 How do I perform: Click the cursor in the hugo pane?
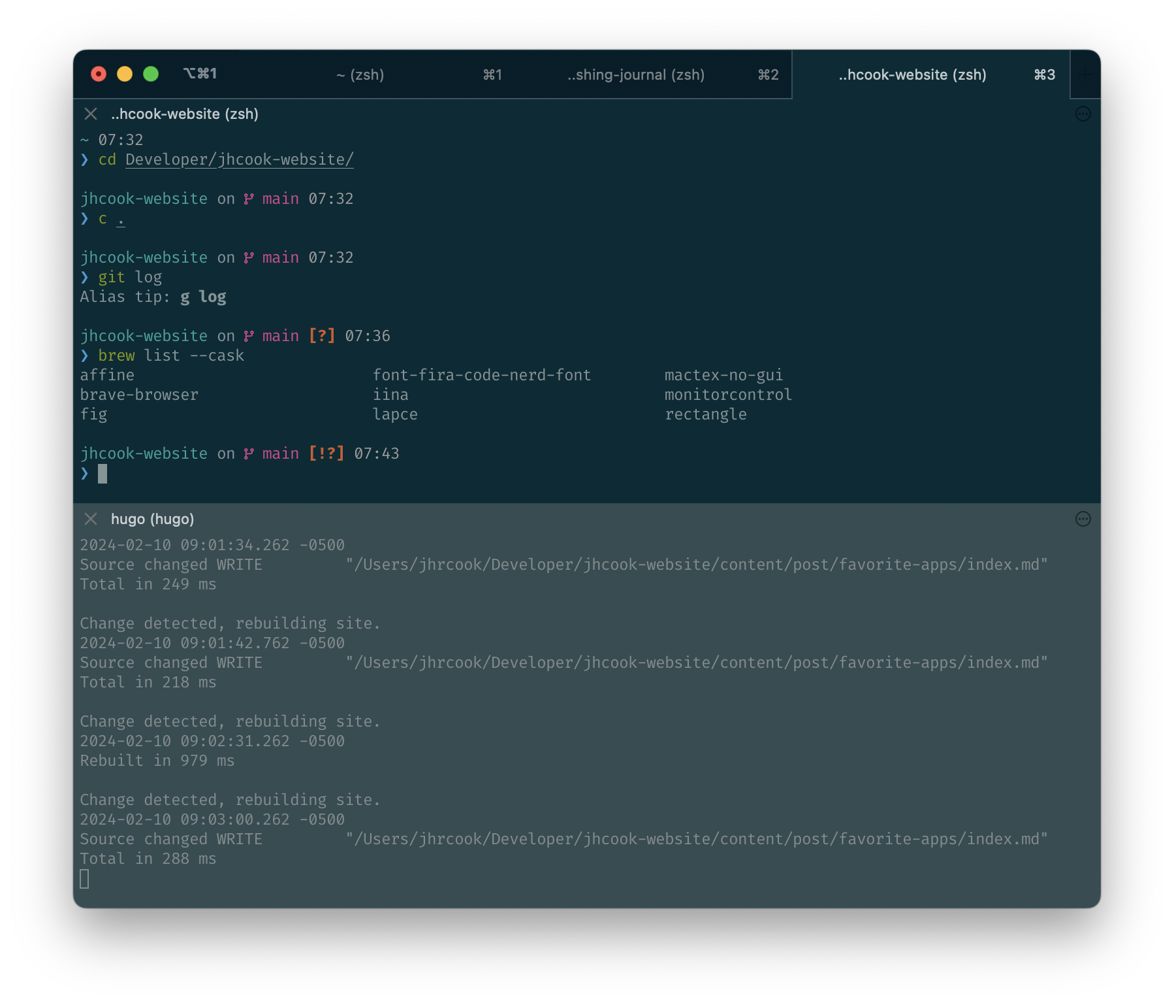[x=84, y=879]
